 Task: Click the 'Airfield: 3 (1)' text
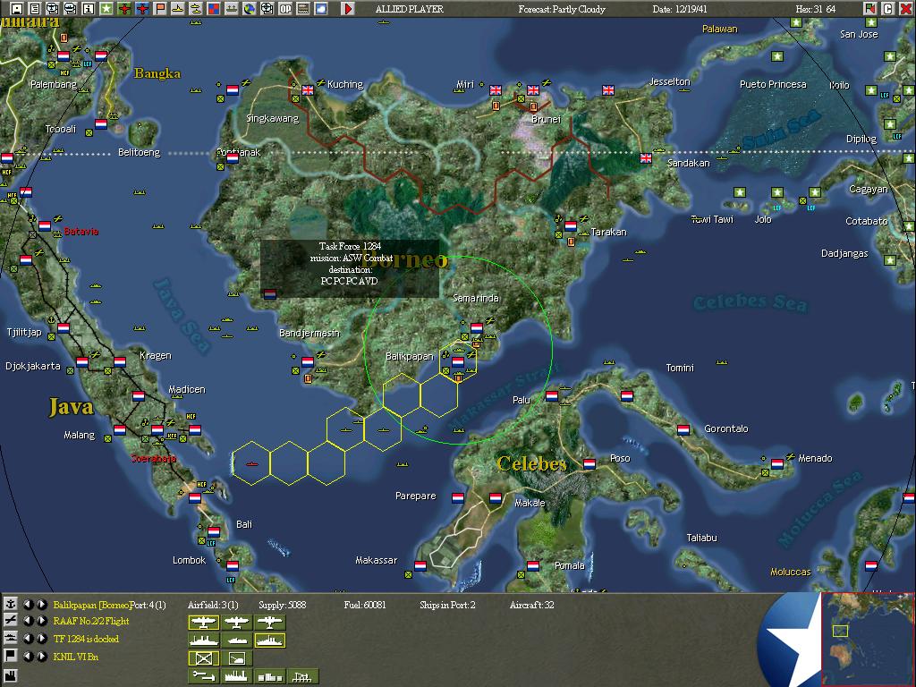(x=213, y=605)
